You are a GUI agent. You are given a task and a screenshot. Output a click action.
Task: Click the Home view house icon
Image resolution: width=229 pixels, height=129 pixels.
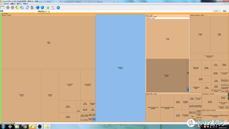[x=22, y=7]
